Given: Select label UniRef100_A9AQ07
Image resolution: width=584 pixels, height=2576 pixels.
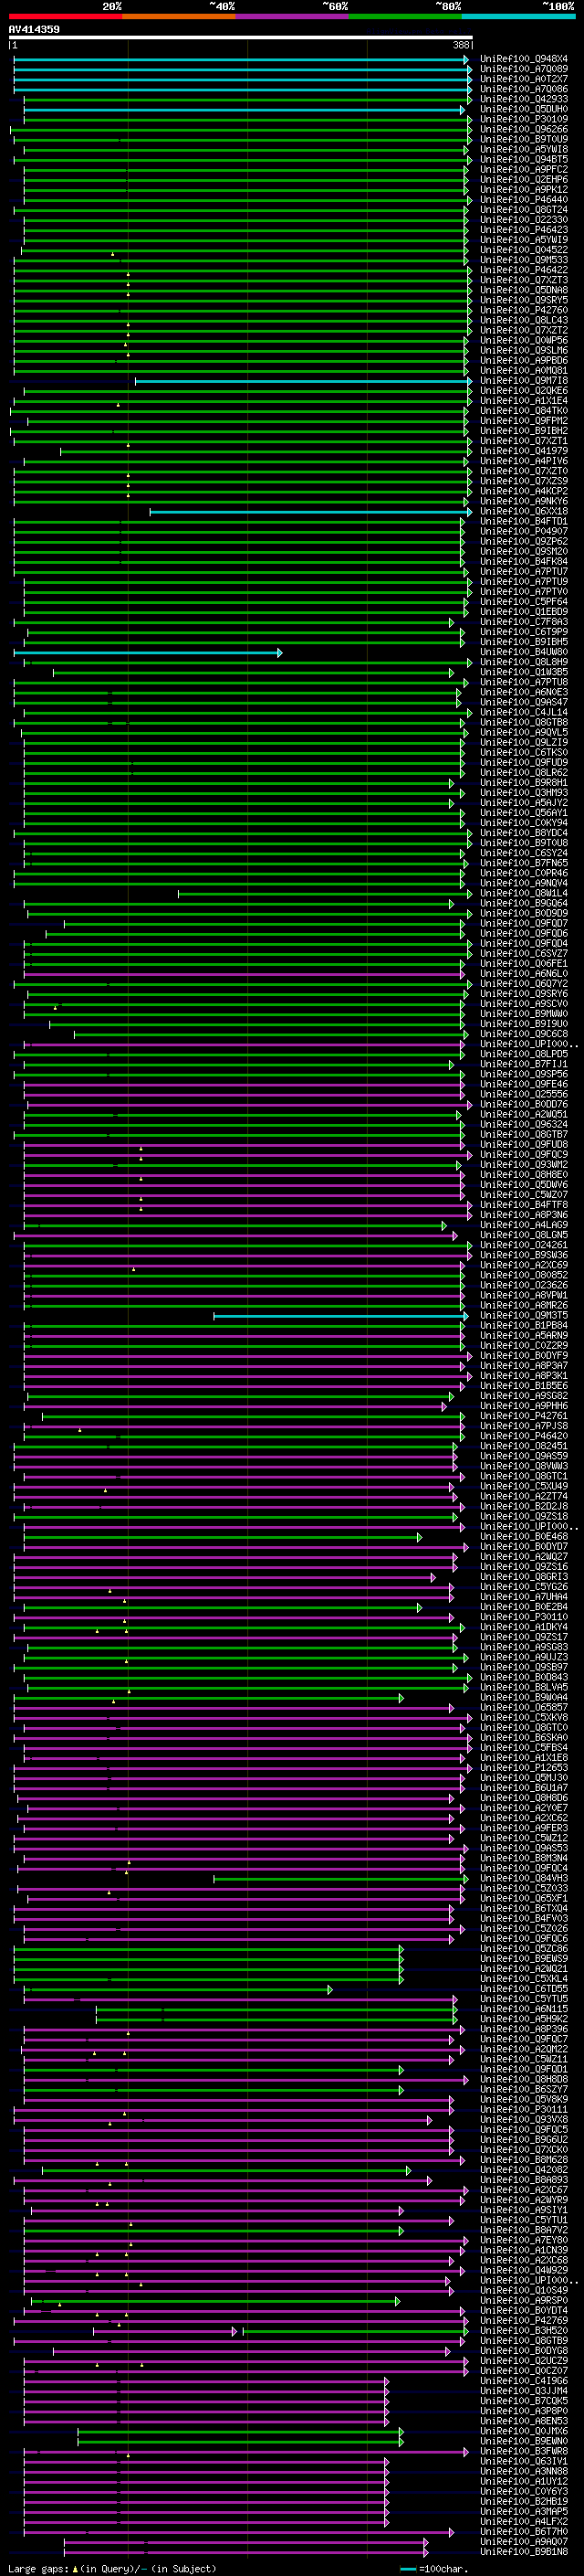Looking at the screenshot, I should coord(524,2541).
